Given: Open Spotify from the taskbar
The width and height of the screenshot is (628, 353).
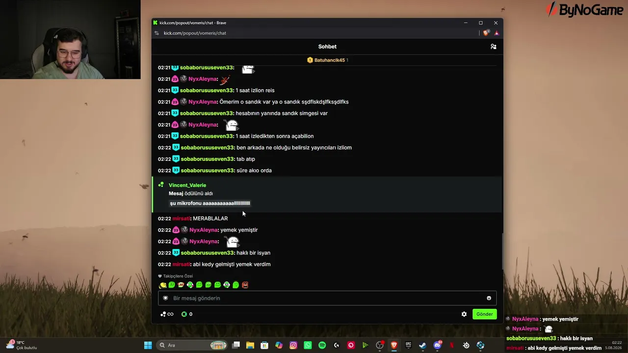Looking at the screenshot, I should click(322, 345).
